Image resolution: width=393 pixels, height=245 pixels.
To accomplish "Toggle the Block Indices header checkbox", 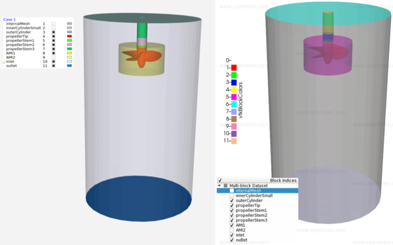I will click(220, 180).
